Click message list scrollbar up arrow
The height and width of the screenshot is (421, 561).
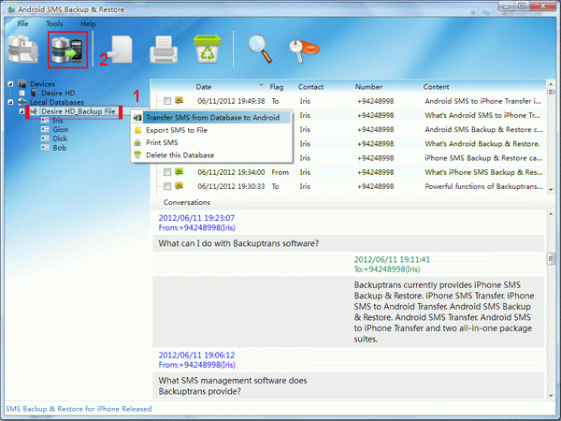[x=551, y=84]
